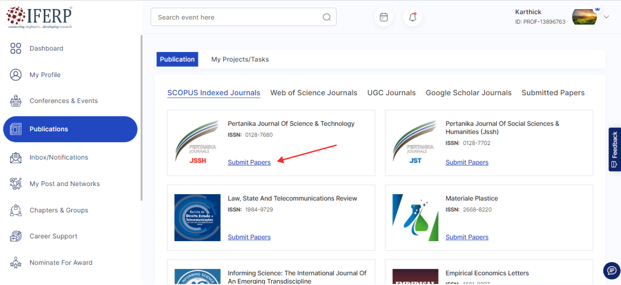Click the Law, State And Telecommunications thumbnail
Image resolution: width=621 pixels, height=285 pixels.
click(197, 217)
